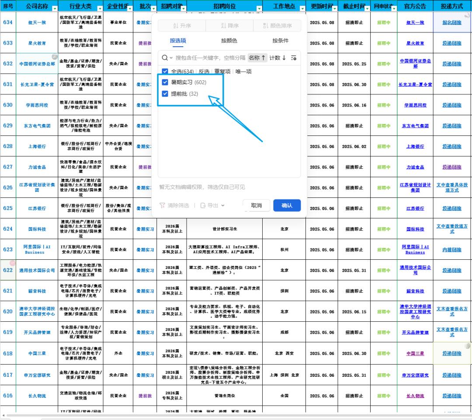Cancel filter with 取消 button
This screenshot has height=420, width=472.
tap(256, 205)
